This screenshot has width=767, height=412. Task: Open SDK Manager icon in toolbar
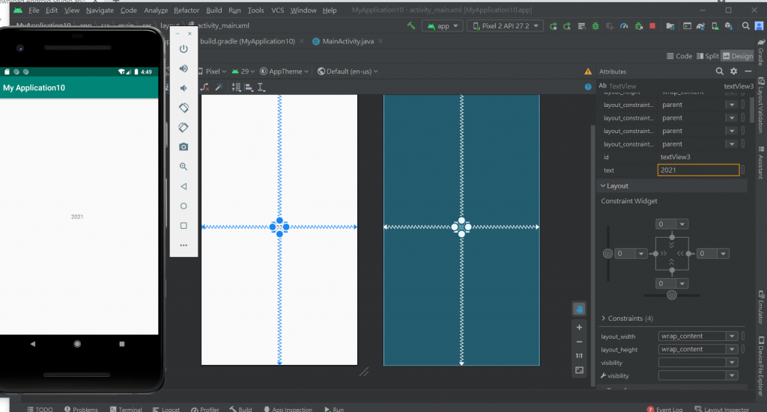tap(729, 26)
